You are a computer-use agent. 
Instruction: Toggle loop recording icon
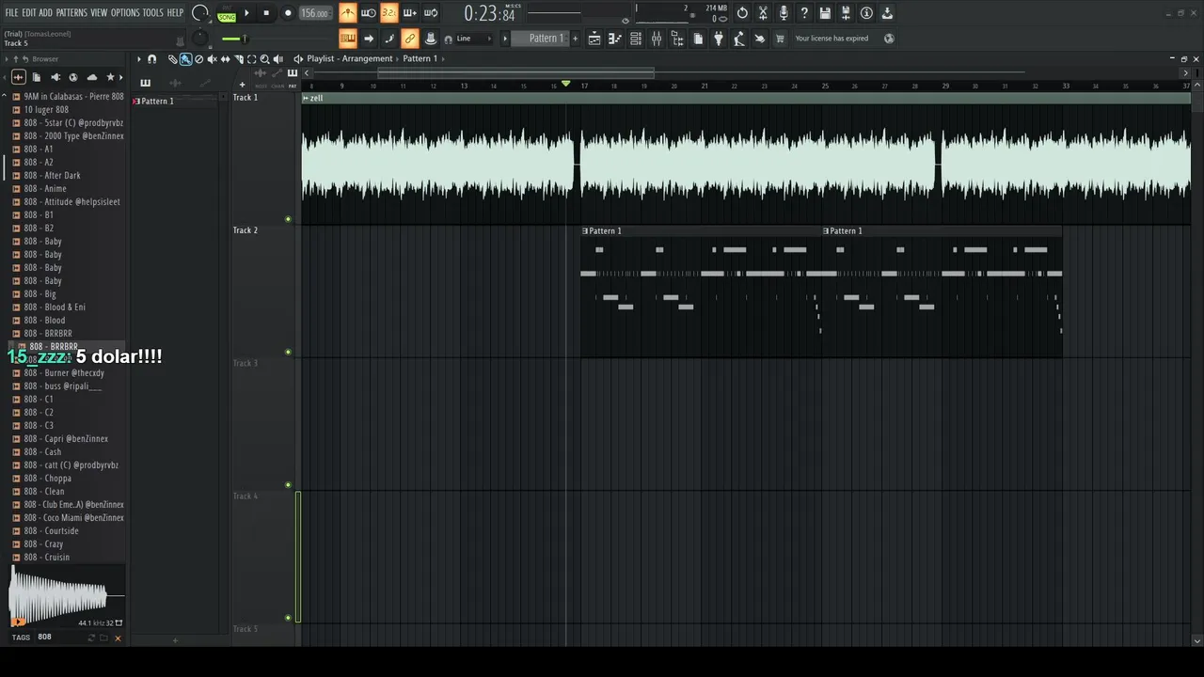[430, 13]
